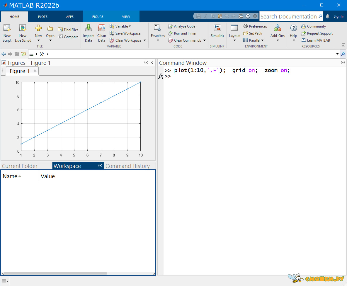Minimize the toolstrip with the collapse arrow

343,45
